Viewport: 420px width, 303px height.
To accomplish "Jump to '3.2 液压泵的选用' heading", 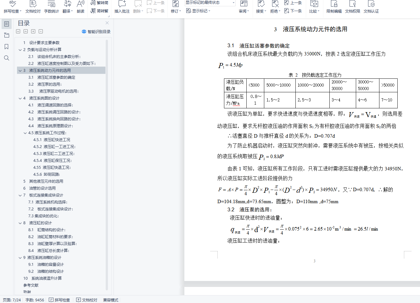I will [45, 84].
